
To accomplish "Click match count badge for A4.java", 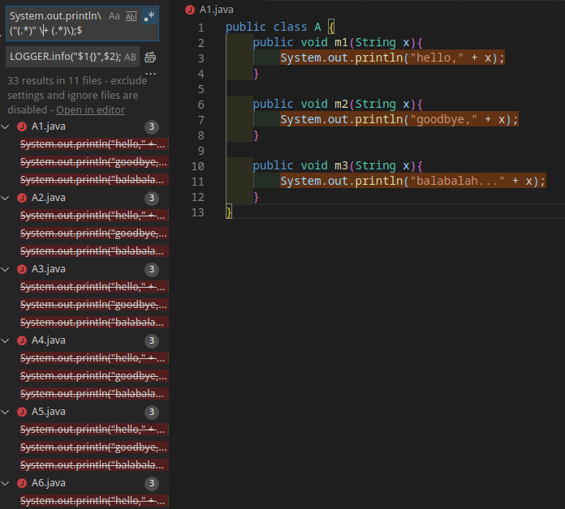I will pos(152,340).
